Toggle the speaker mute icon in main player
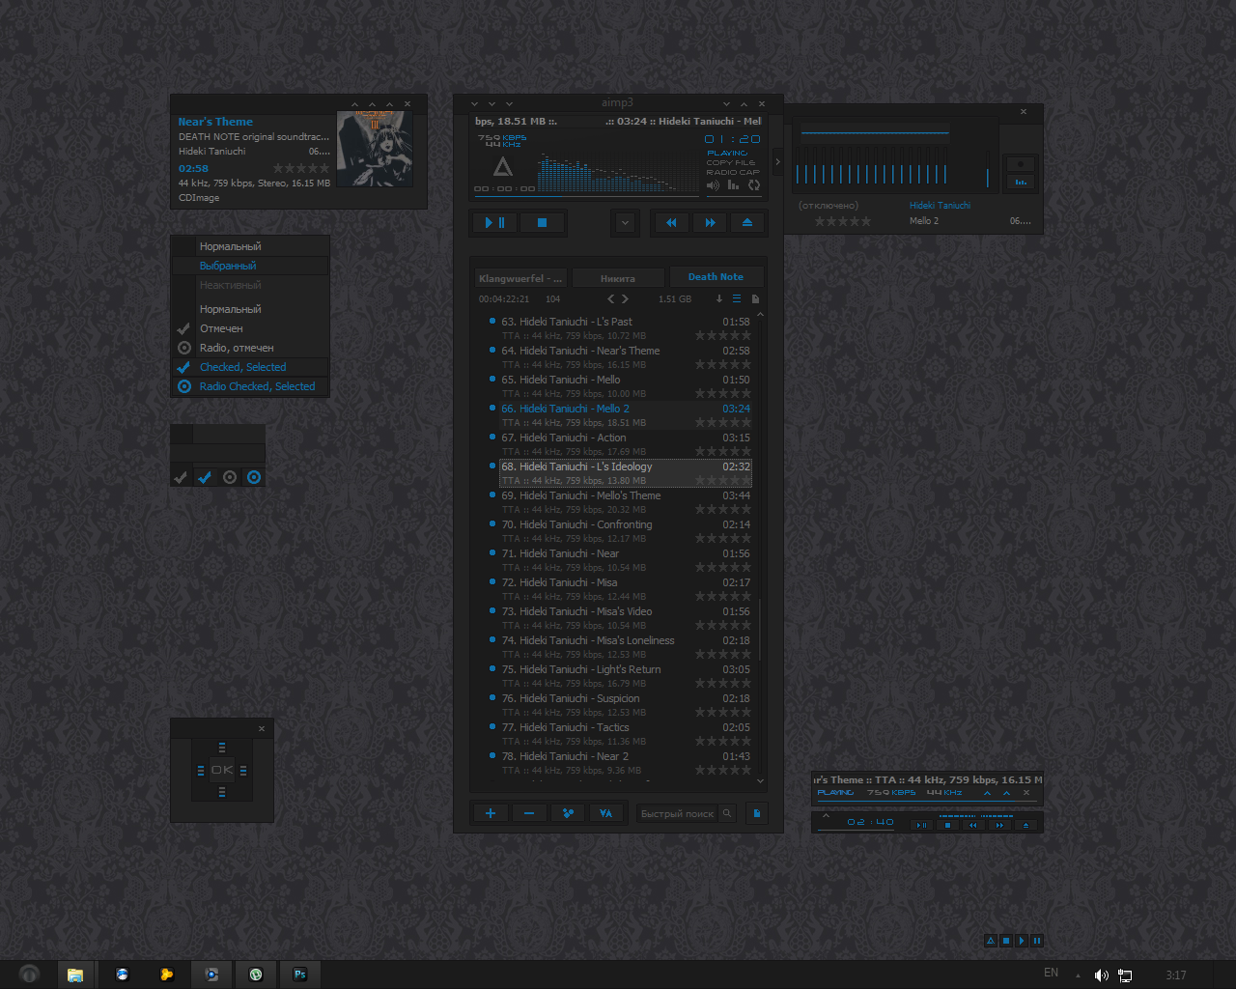The image size is (1236, 989). [x=713, y=185]
